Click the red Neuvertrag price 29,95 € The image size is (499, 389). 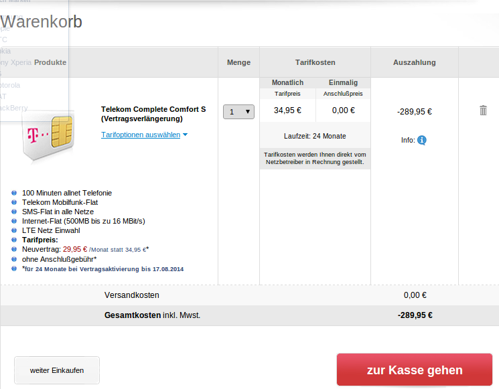pos(75,249)
